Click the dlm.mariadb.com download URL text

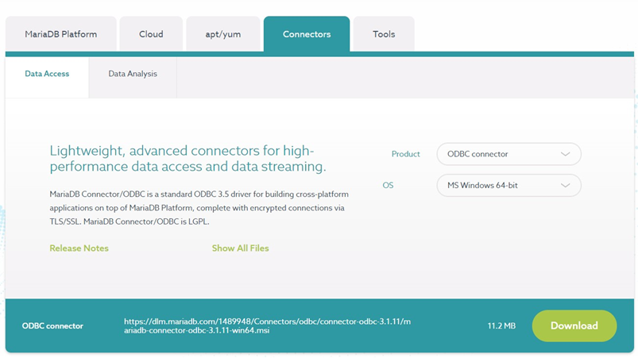pos(268,325)
